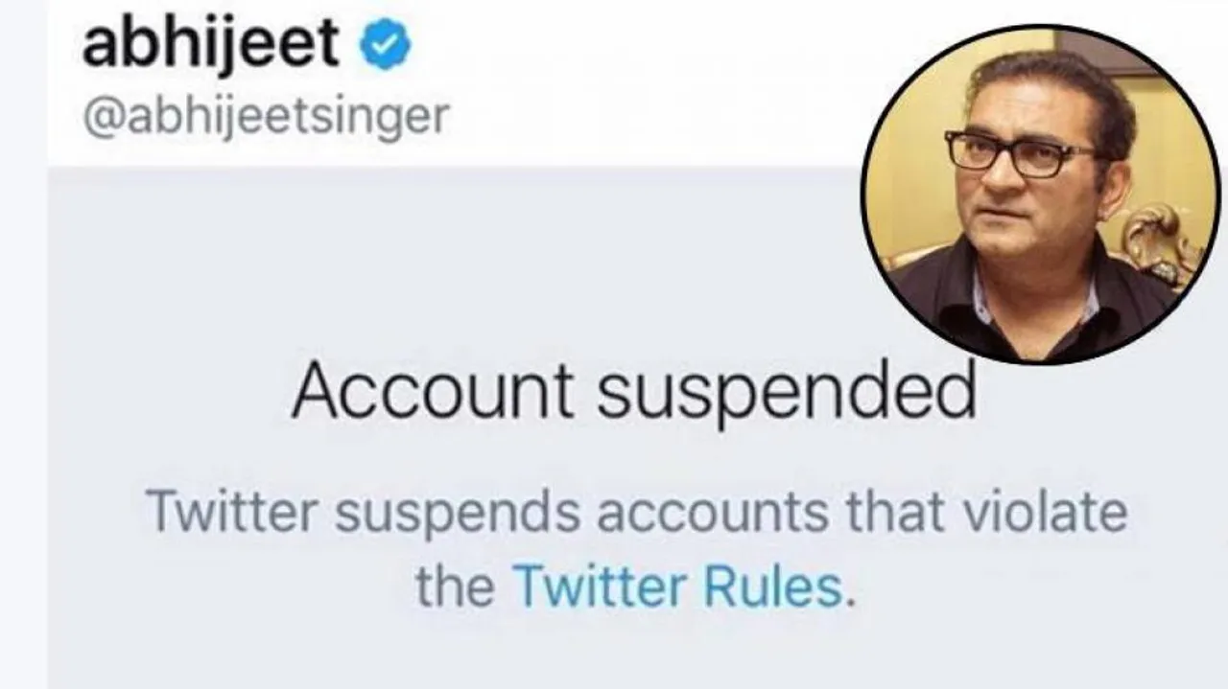Click the word the before Twitter Rules

[x=455, y=587]
